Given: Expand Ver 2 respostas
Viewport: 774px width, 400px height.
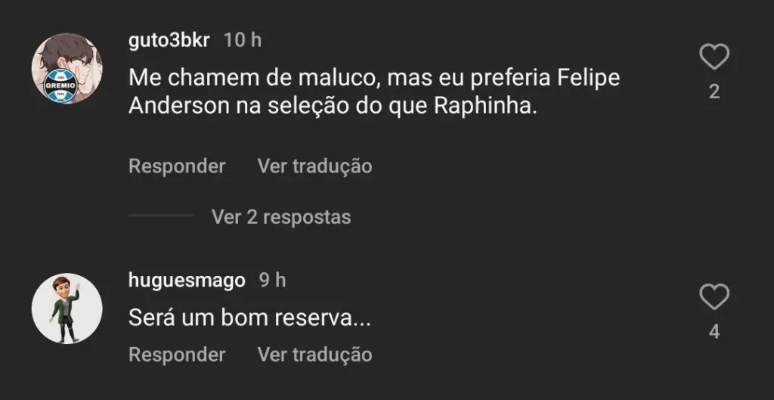Looking at the screenshot, I should click(x=281, y=217).
